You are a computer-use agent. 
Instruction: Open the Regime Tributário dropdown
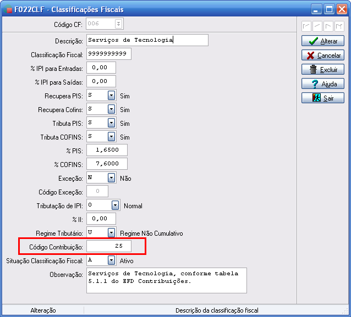point(111,233)
